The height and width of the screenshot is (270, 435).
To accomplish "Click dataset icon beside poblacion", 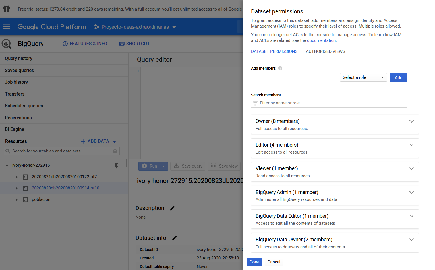I will 25,200.
